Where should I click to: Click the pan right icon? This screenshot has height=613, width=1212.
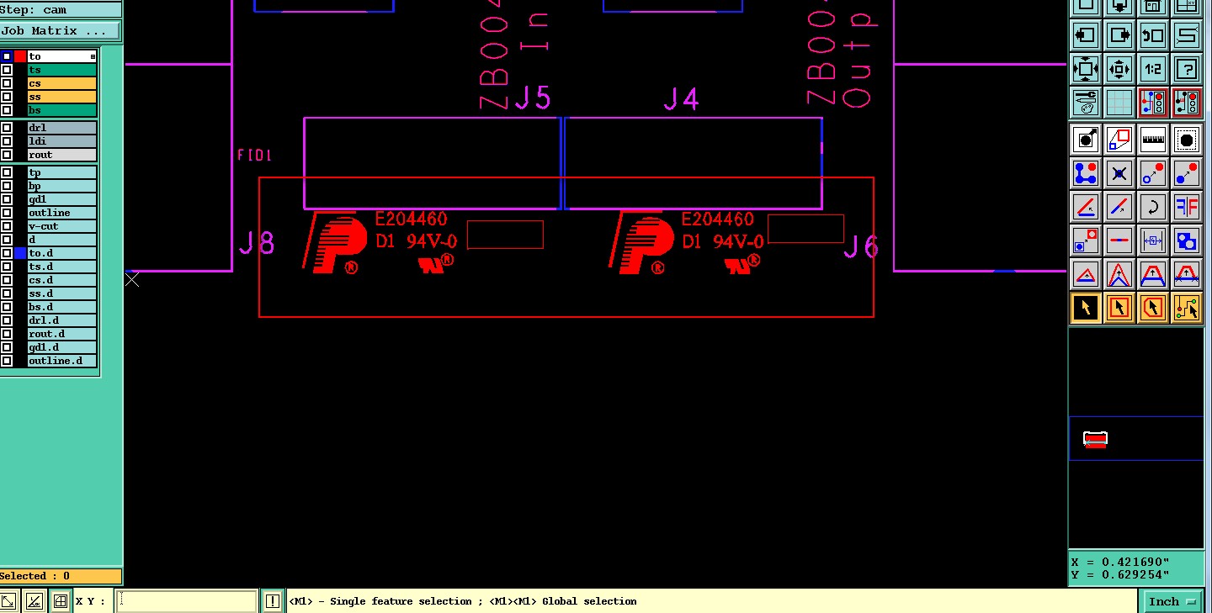[1119, 36]
